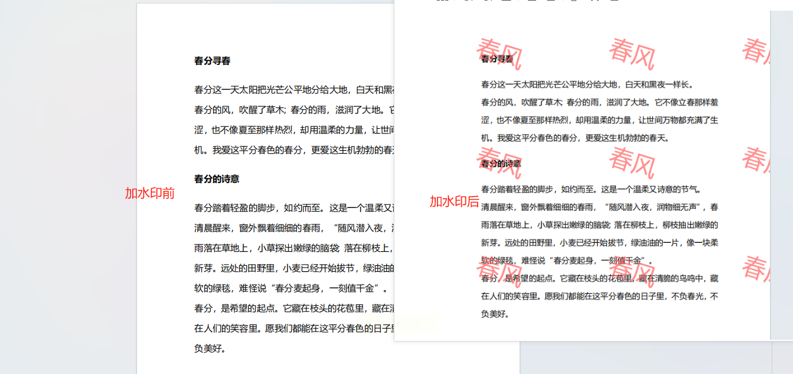
Task: Click right document line starting '新芽。远处的田野里'
Action: pyautogui.click(x=599, y=243)
